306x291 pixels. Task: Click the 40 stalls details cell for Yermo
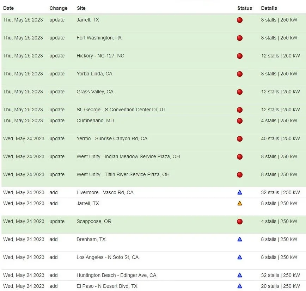click(x=280, y=138)
